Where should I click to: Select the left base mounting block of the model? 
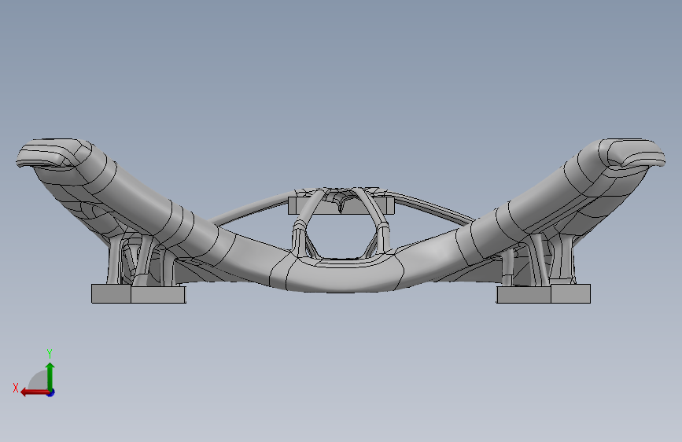coord(138,293)
